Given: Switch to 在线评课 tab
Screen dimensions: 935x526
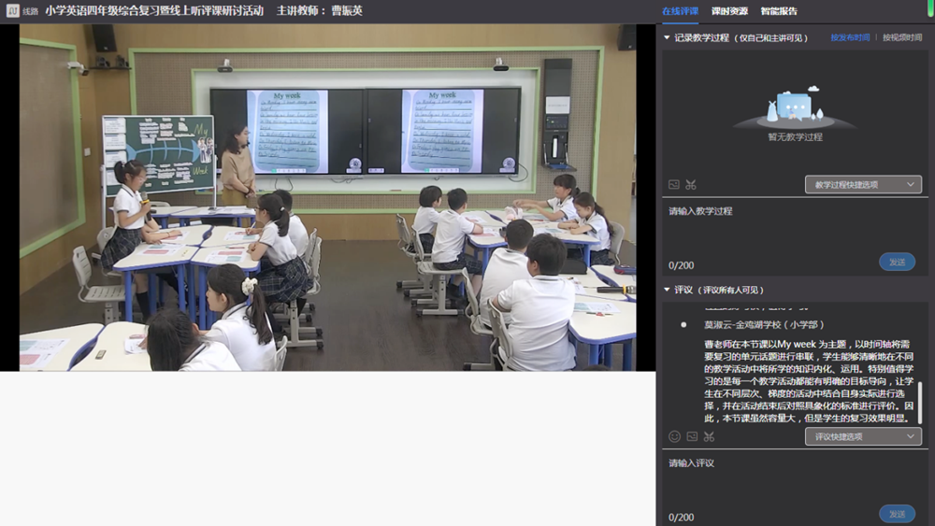Looking at the screenshot, I should coord(680,11).
